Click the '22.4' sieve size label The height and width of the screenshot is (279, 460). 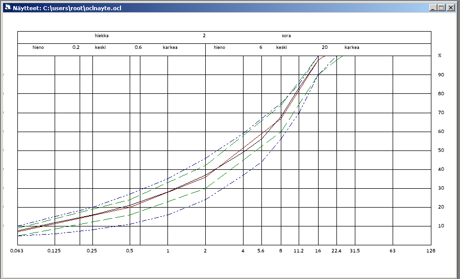tap(336, 251)
